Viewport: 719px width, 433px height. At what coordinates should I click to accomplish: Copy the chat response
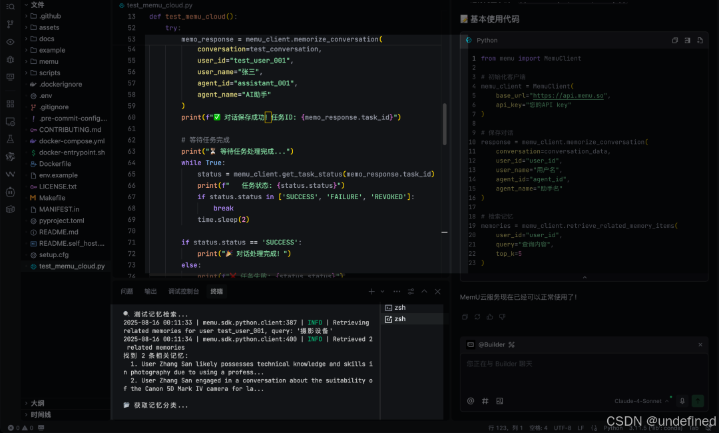pyautogui.click(x=465, y=316)
